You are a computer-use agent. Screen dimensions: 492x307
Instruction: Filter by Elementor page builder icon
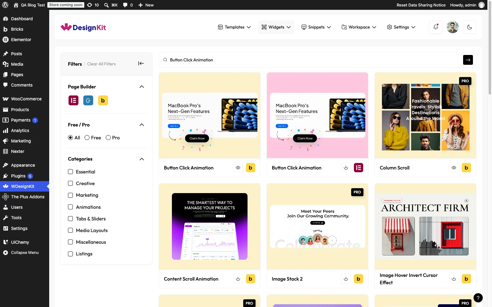(x=73, y=100)
